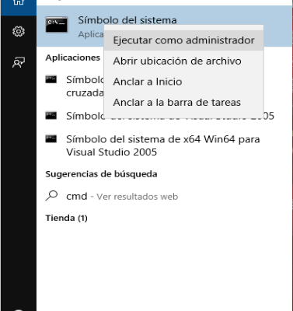293x311 pixels.
Task: Open the Settings gear in the sidebar
Action: pos(19,32)
